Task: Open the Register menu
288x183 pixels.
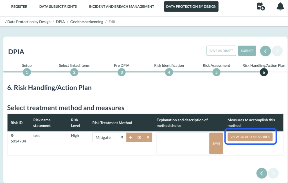Action: (x=19, y=6)
